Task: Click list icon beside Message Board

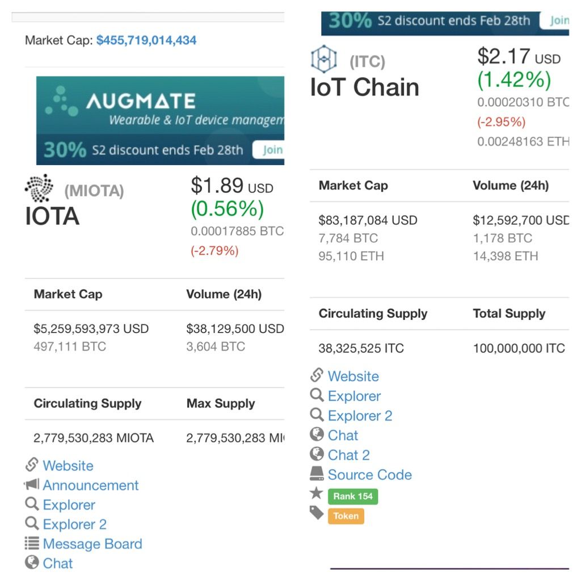Action: click(32, 543)
